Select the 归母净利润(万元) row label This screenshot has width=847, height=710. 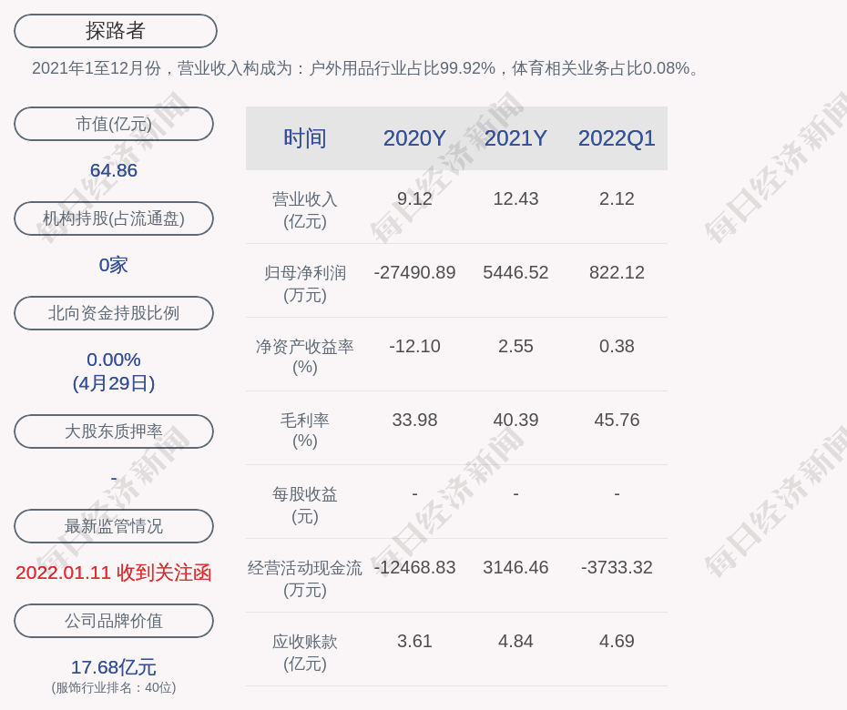tap(305, 284)
